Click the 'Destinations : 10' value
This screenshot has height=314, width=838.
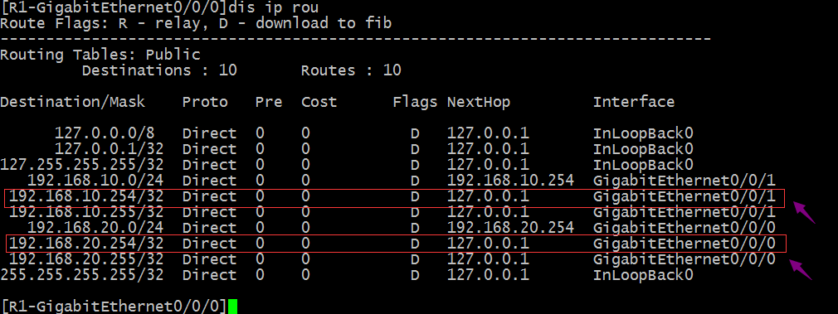coord(159,70)
